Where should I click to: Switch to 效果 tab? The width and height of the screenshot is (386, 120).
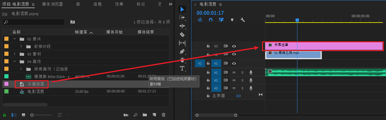tap(119, 4)
